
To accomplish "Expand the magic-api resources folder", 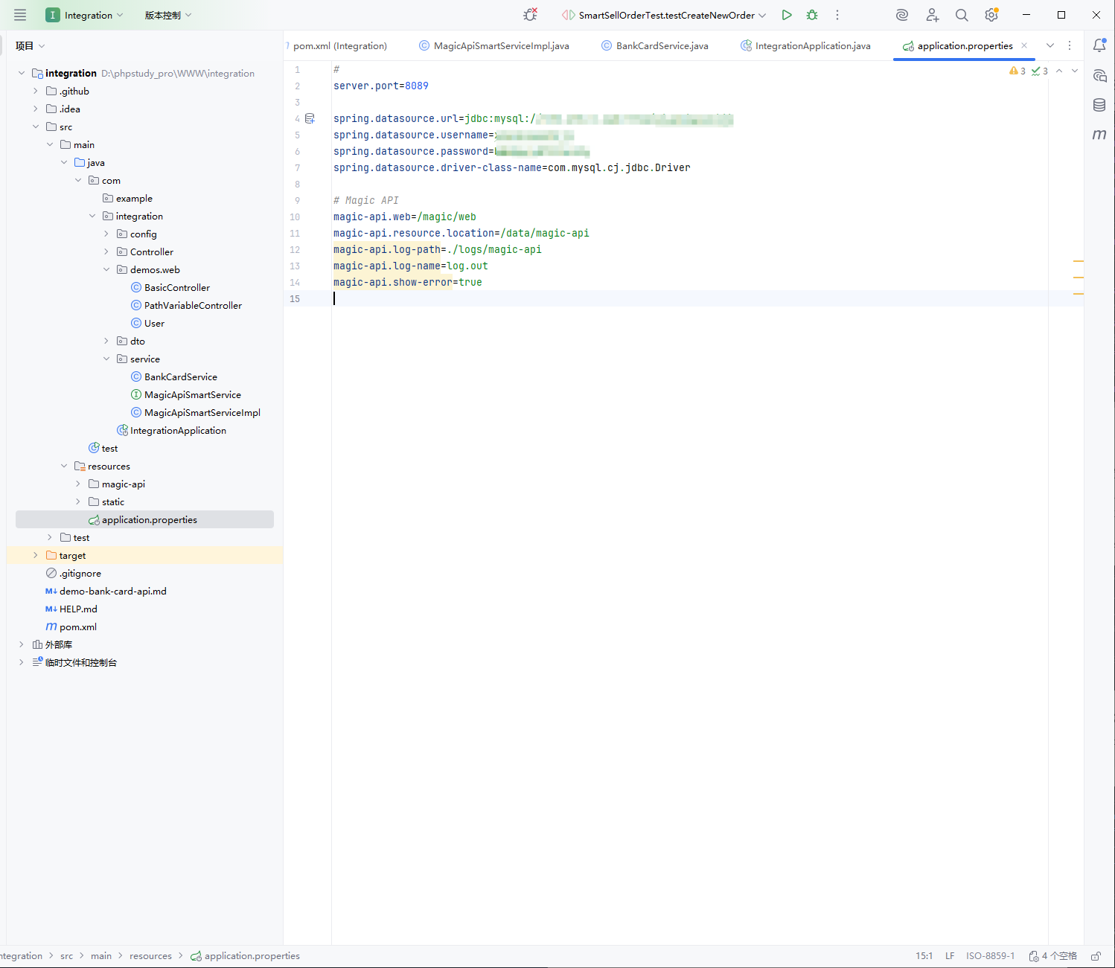I will point(78,484).
